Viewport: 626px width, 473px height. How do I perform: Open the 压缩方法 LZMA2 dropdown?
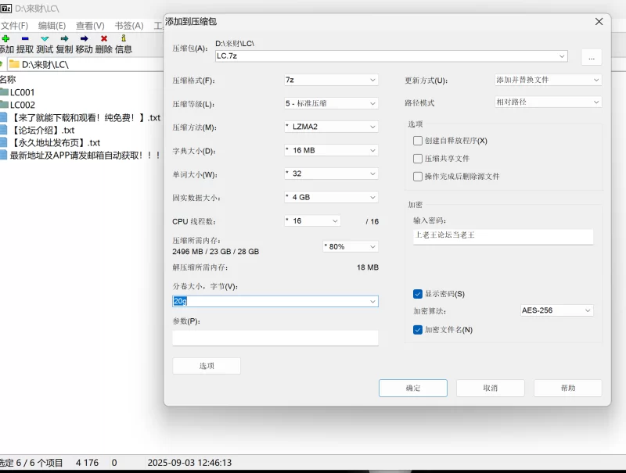click(331, 127)
